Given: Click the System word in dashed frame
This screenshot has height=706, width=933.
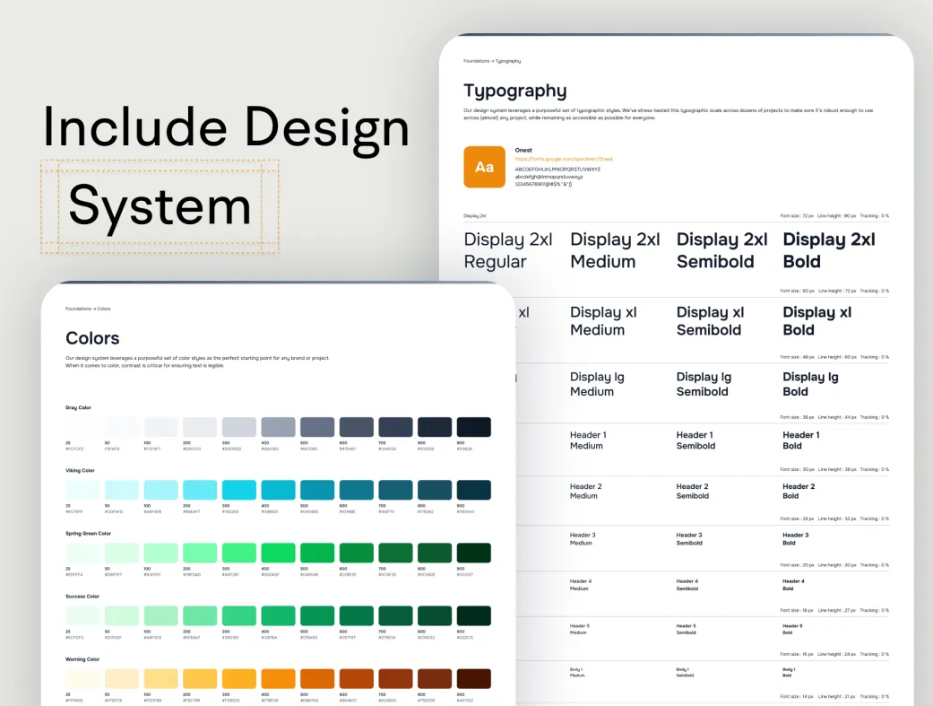Looking at the screenshot, I should (x=160, y=206).
